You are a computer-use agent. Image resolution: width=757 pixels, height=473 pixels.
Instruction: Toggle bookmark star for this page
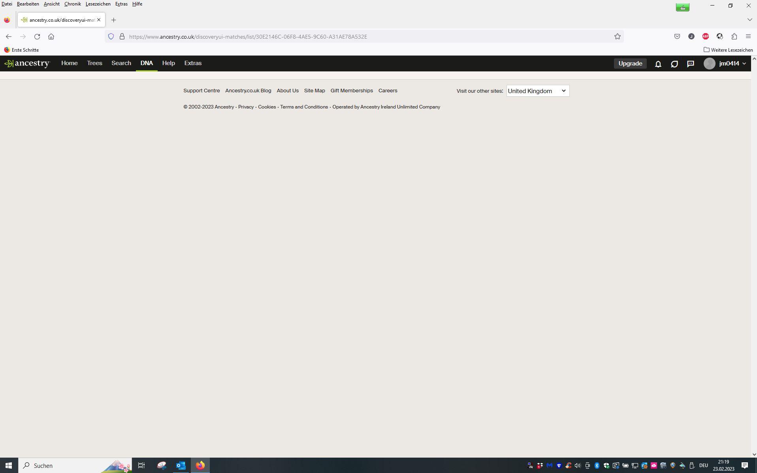tap(617, 36)
